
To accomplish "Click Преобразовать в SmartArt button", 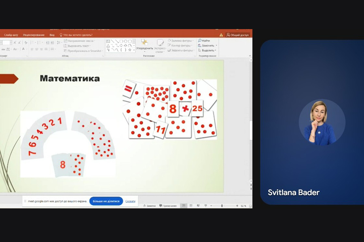I will tap(83, 51).
